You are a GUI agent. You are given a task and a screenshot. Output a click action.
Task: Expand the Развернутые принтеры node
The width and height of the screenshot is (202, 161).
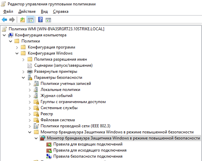(x=23, y=72)
